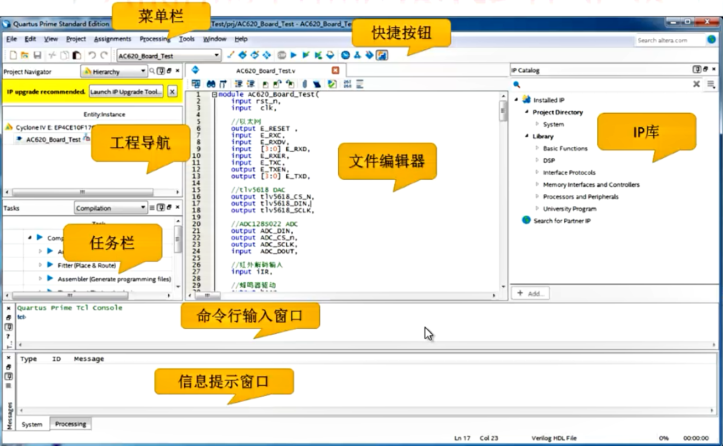Click the Undo arrow icon
This screenshot has height=446, width=723.
[92, 55]
